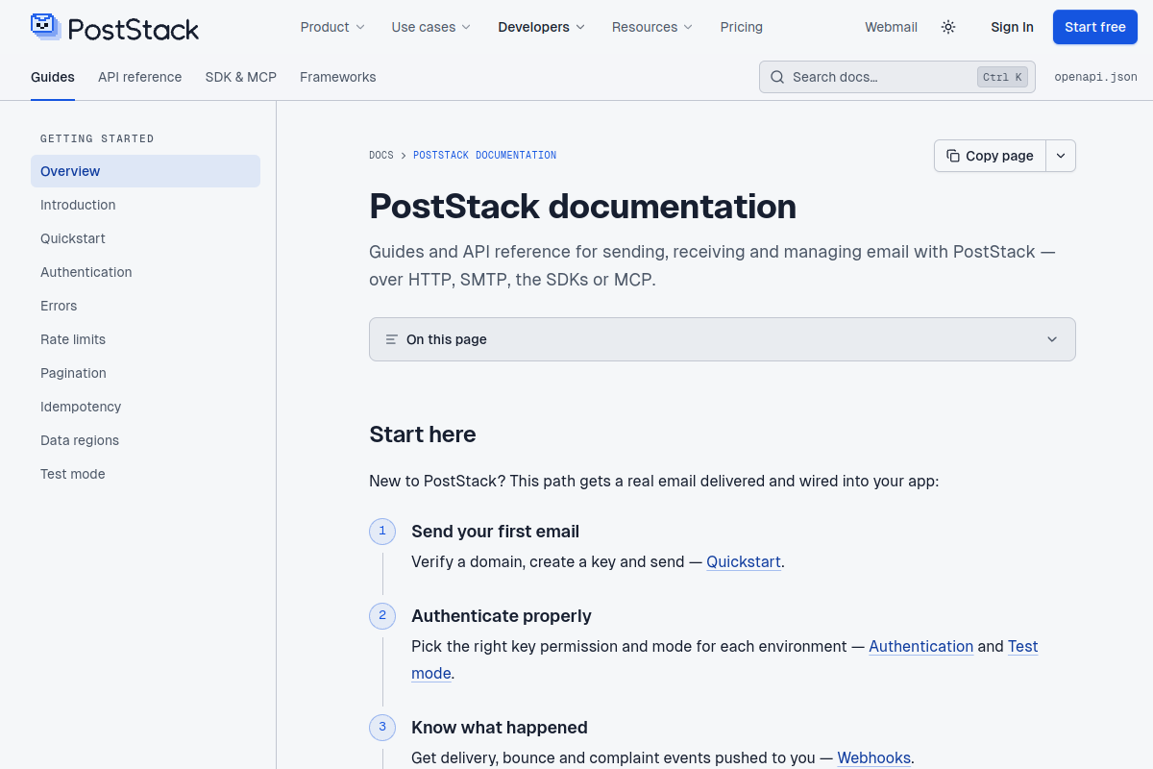Click the Start free button
Screen dimensions: 1153x769
tap(1094, 27)
